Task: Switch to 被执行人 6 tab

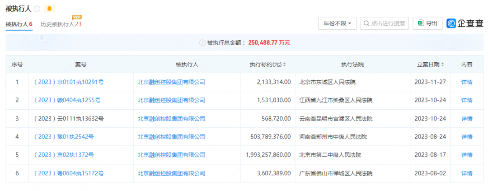Action: coord(19,24)
